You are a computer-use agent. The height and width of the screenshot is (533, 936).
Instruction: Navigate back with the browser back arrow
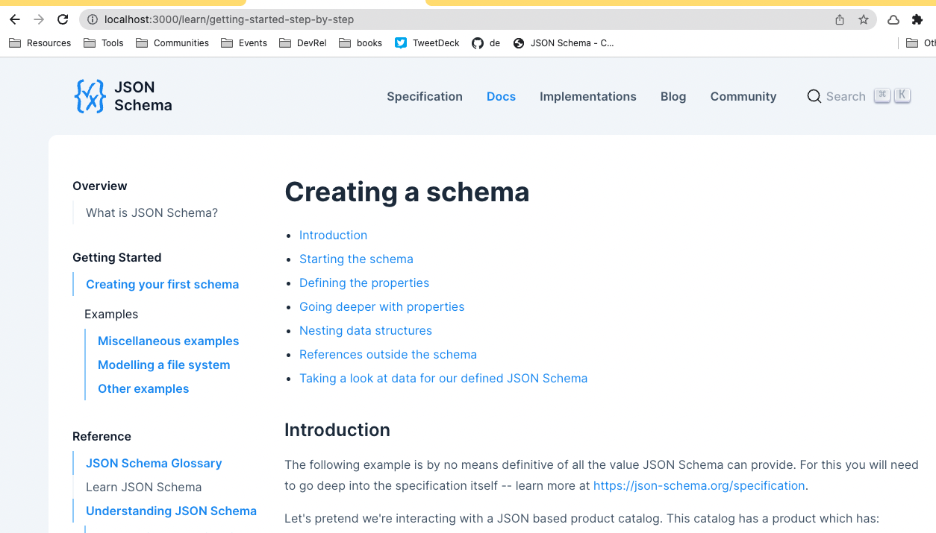click(x=14, y=19)
